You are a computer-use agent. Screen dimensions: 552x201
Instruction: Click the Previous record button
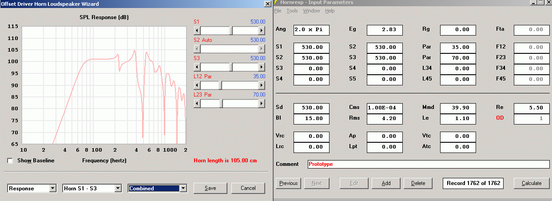(x=288, y=183)
